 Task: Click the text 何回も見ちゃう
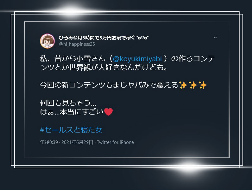[x=68, y=103]
